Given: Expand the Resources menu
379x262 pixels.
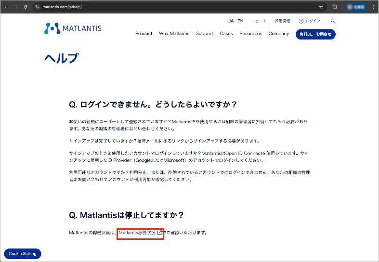Looking at the screenshot, I should pyautogui.click(x=250, y=34).
